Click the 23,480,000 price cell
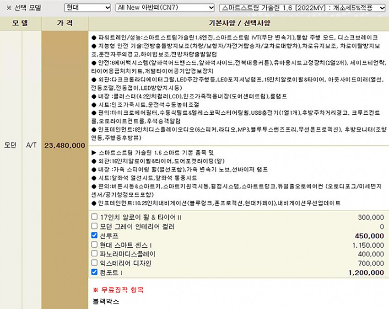 (65, 145)
